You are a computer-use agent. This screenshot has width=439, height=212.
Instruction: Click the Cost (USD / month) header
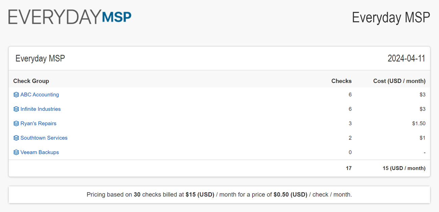399,81
